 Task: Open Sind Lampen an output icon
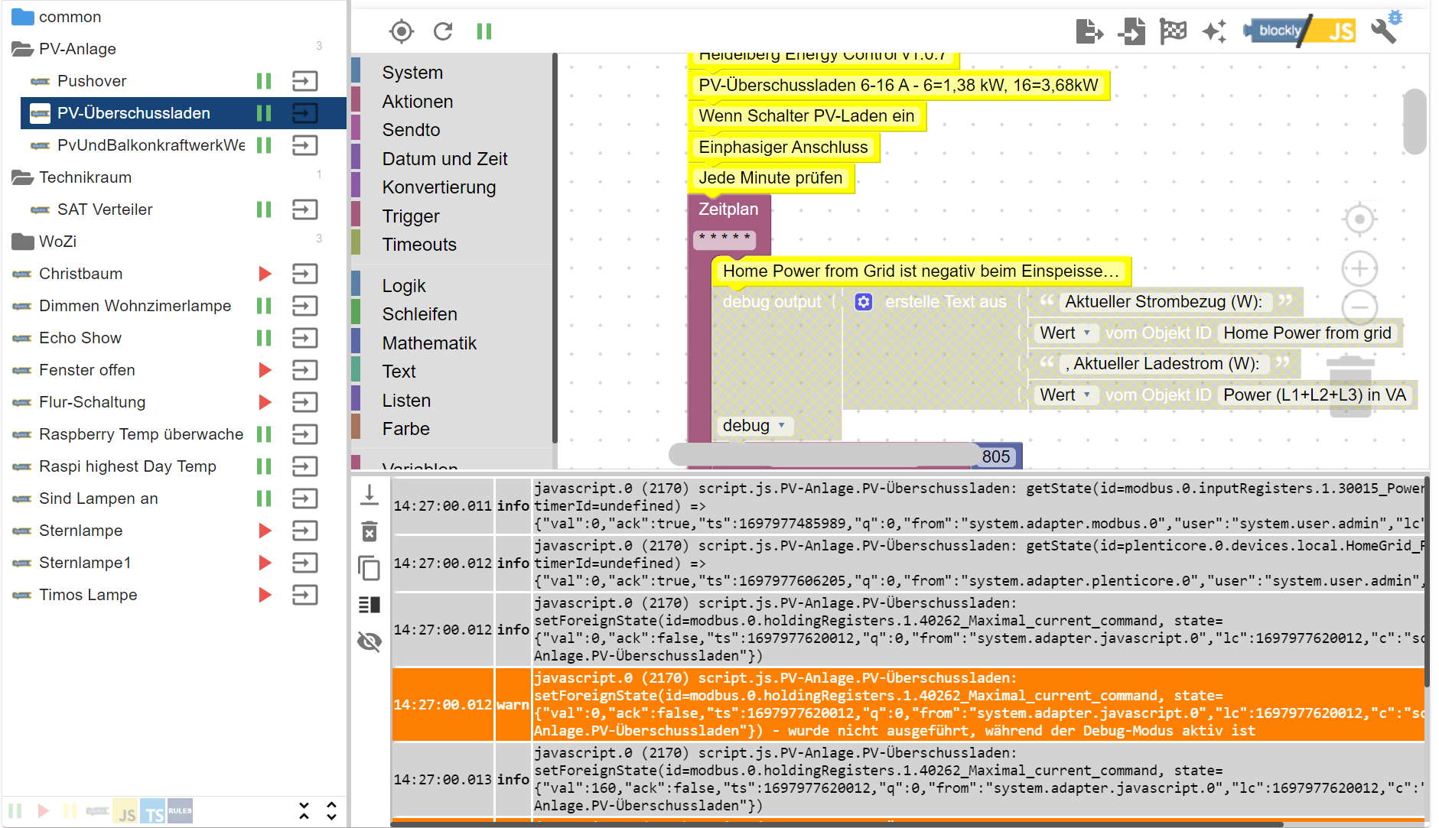pyautogui.click(x=305, y=498)
